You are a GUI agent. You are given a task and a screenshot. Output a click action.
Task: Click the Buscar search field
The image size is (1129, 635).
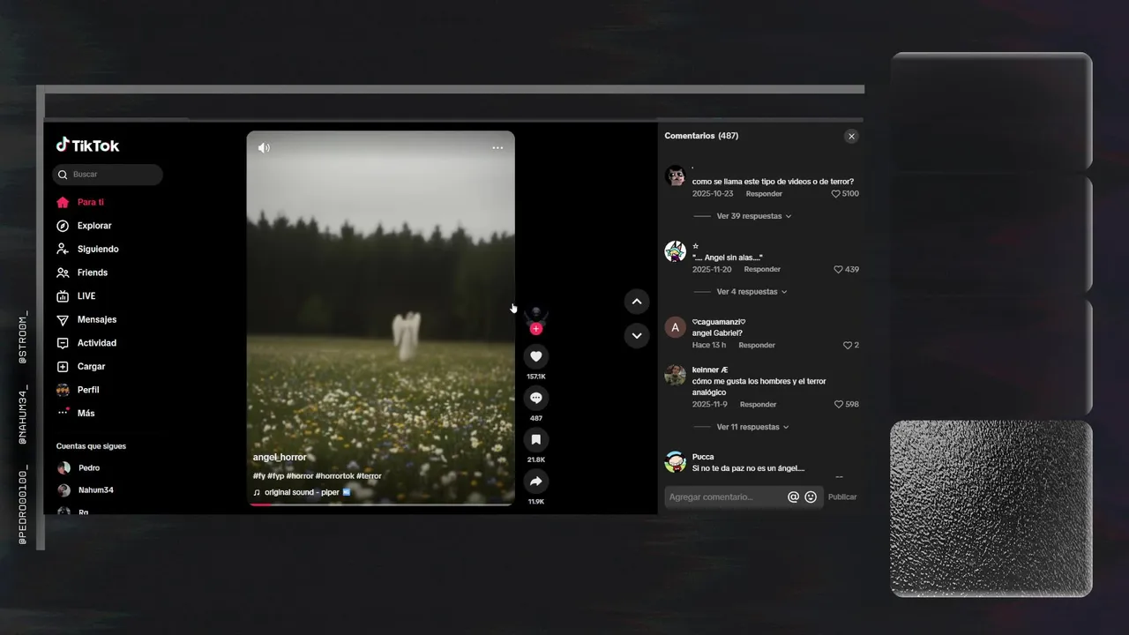click(108, 175)
